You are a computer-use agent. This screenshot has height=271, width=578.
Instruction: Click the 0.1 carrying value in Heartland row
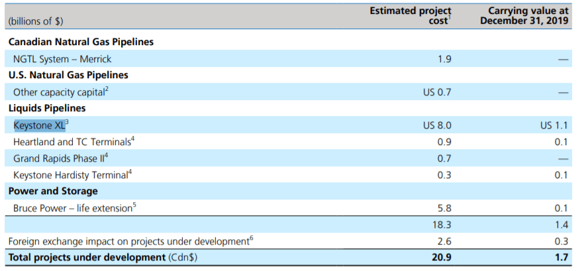pos(561,142)
